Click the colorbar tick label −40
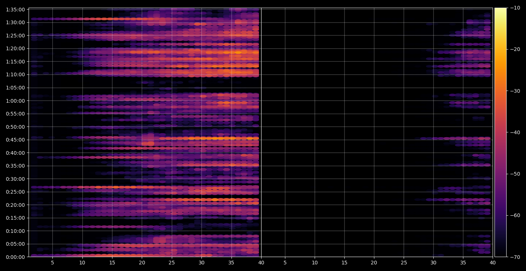Viewport: 526px width, 271px height. point(515,132)
